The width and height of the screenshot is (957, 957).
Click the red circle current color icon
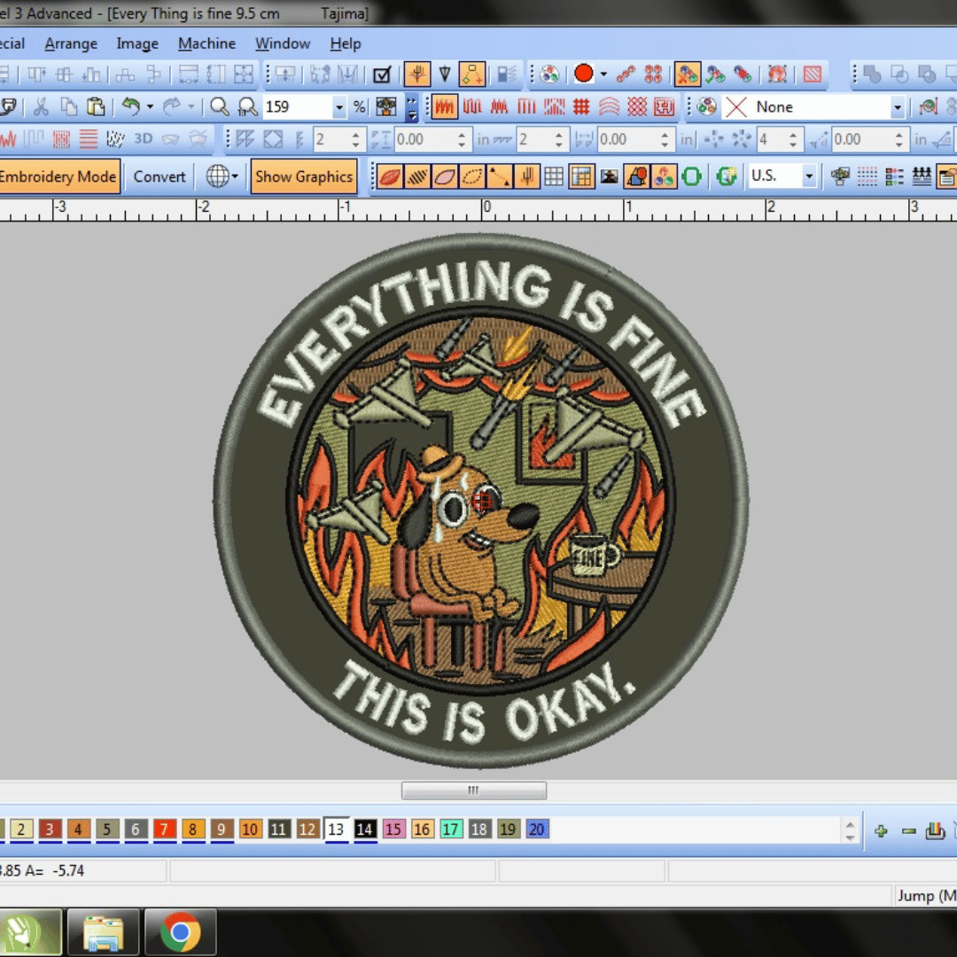pyautogui.click(x=583, y=74)
